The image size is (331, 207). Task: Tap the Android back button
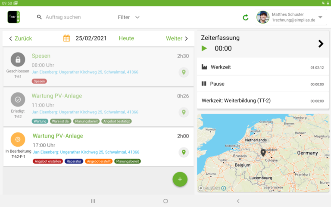point(238,201)
